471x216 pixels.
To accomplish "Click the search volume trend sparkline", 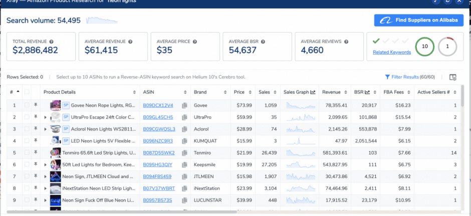I will (x=102, y=20).
